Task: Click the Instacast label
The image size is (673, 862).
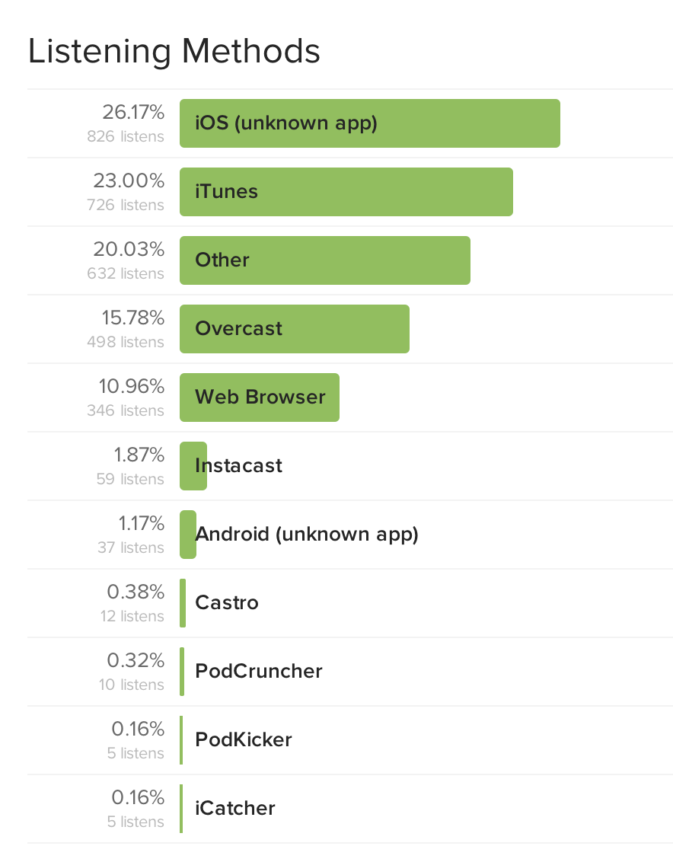Action: pyautogui.click(x=239, y=466)
